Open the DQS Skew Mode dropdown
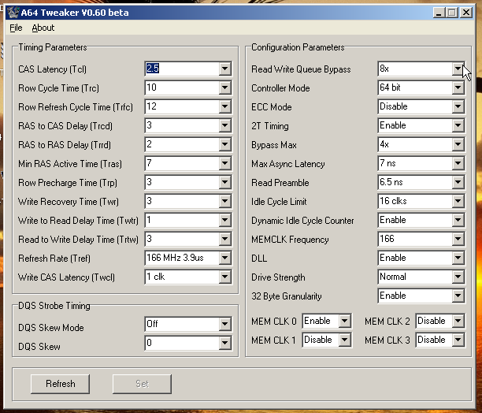482x413 pixels. tap(225, 324)
